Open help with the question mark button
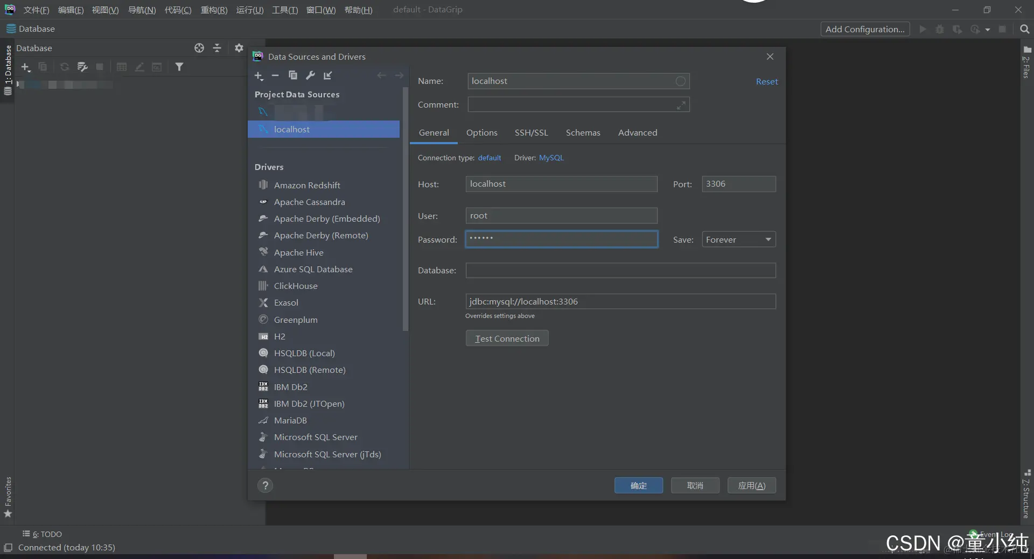 [265, 486]
